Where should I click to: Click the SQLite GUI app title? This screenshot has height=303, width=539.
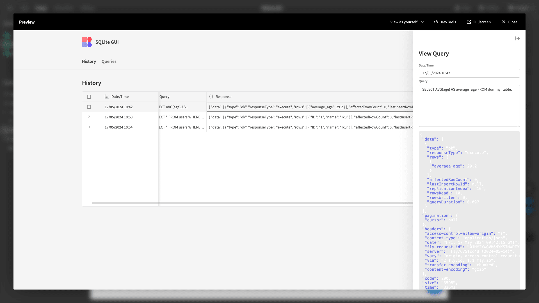[x=107, y=42]
